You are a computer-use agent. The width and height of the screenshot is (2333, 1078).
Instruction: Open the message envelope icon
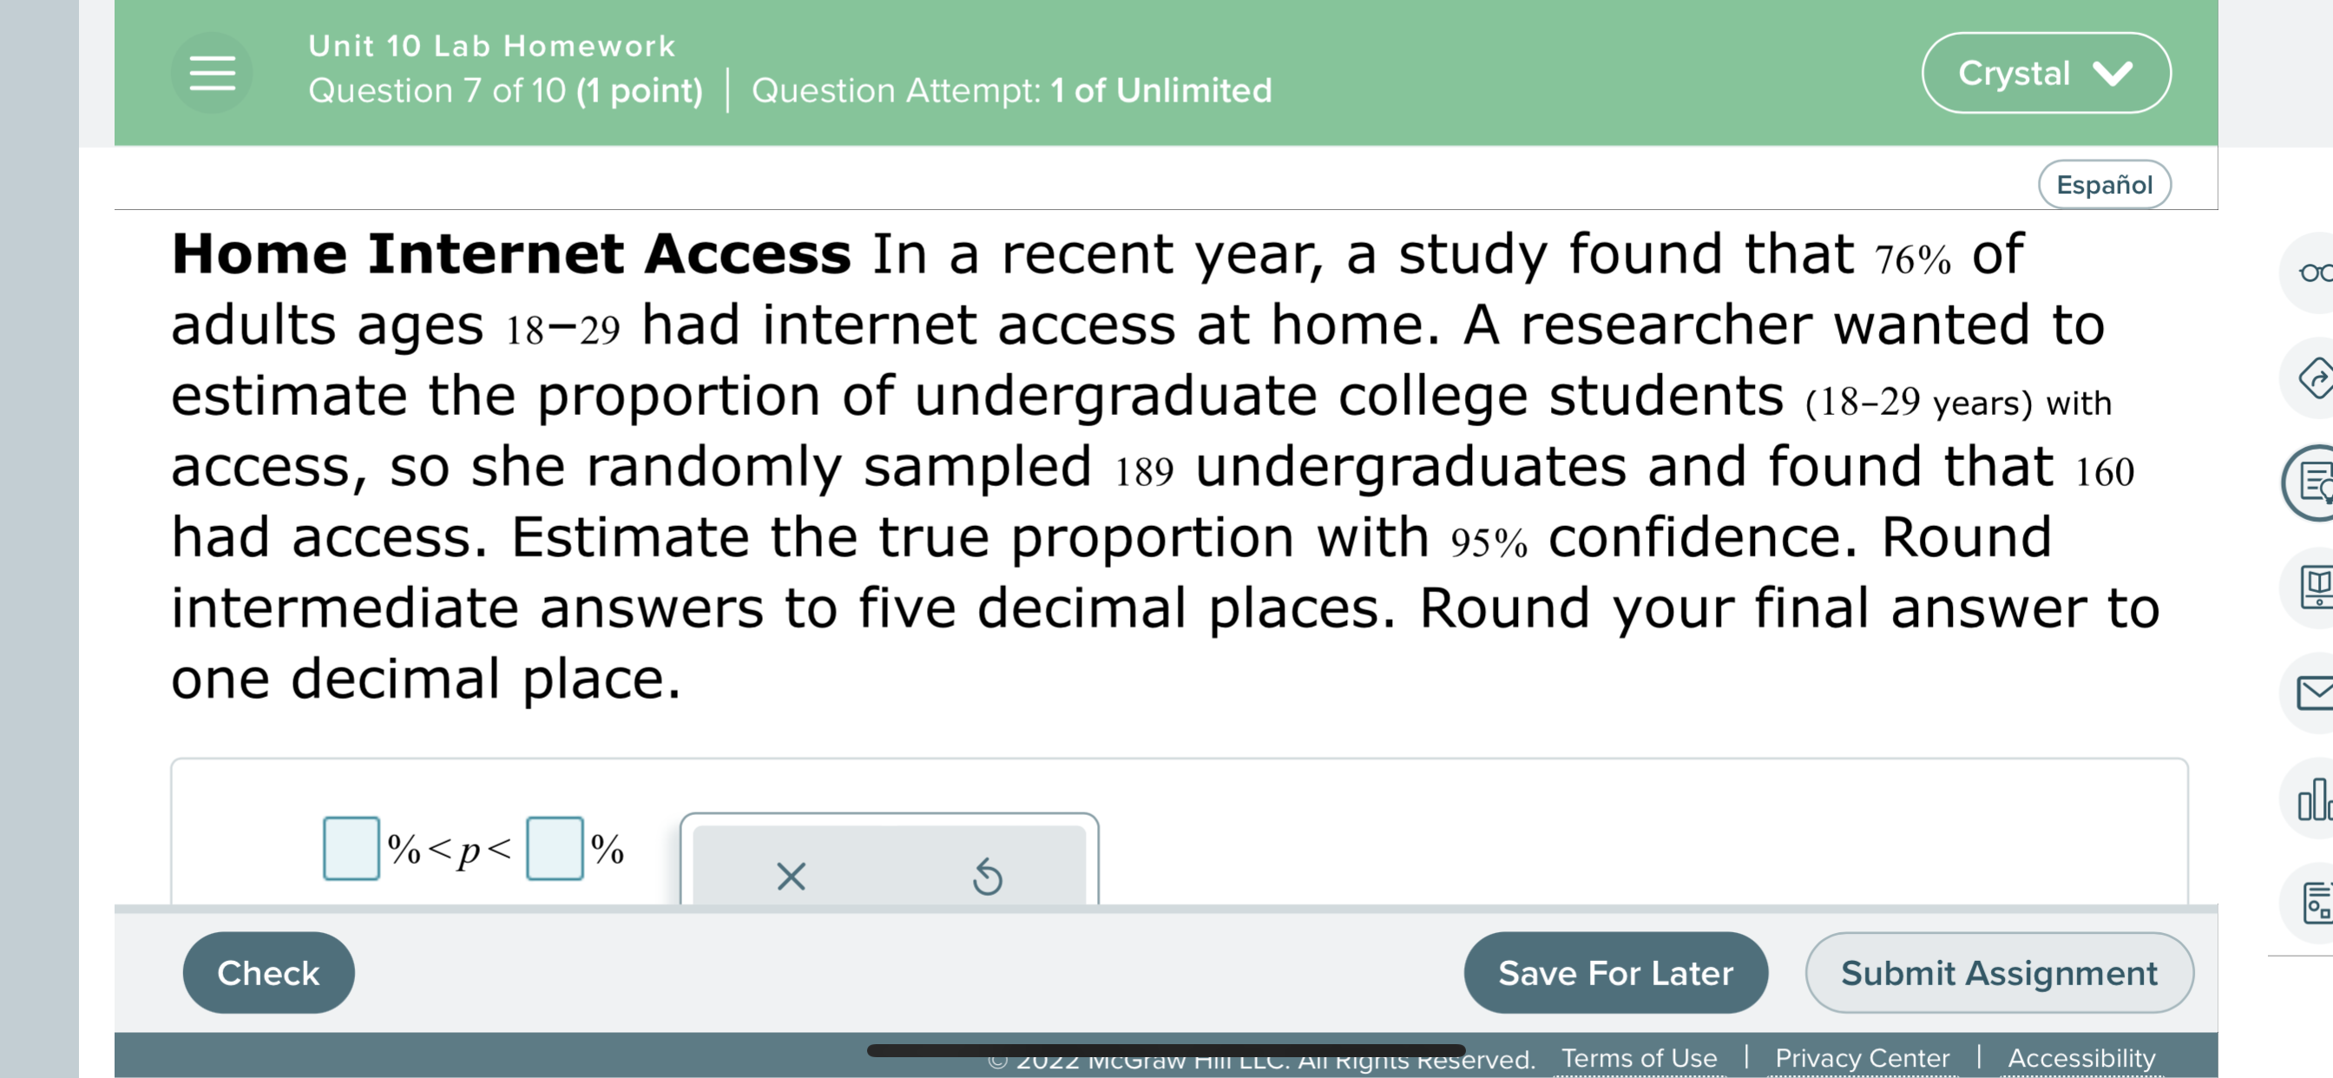[2317, 690]
